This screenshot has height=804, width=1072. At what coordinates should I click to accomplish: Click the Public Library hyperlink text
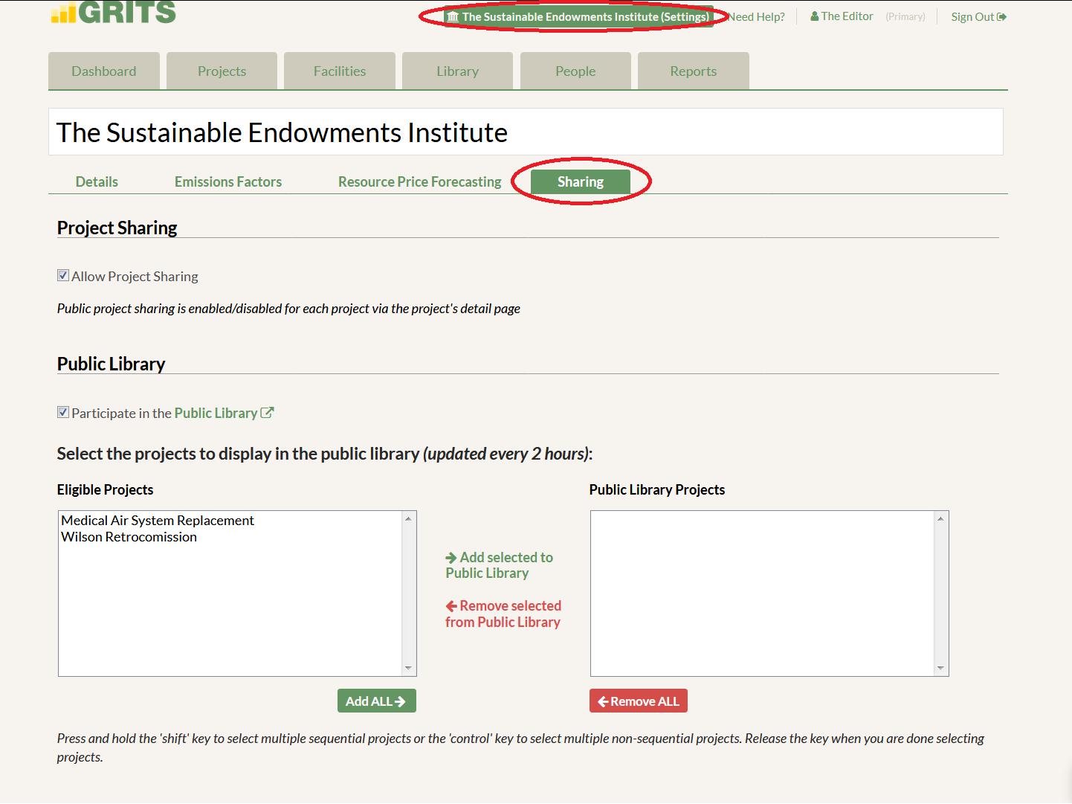click(x=216, y=413)
